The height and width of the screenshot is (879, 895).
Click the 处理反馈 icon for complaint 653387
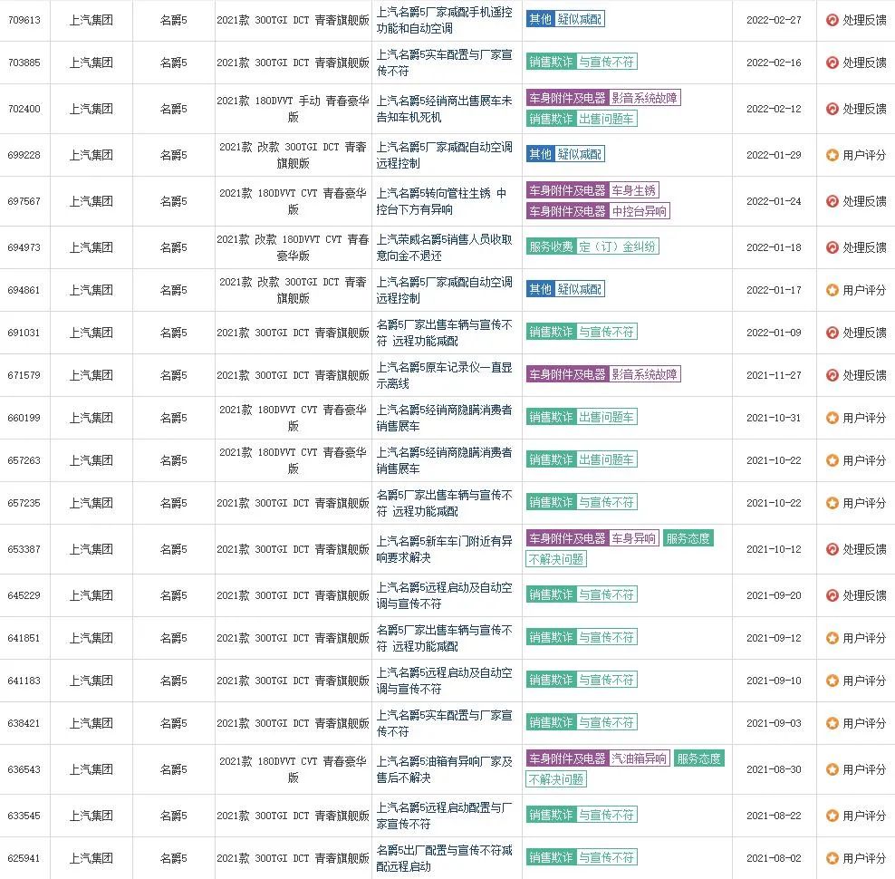[831, 548]
